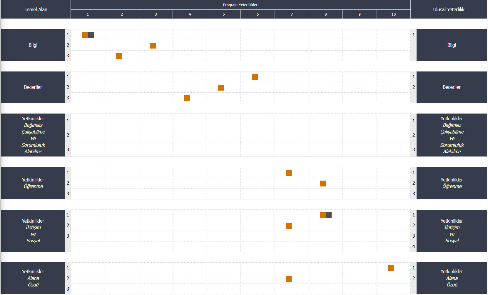This screenshot has height=295, width=488.
Task: Click the orange marker in Beceriler row 2, column 5
Action: click(x=221, y=88)
